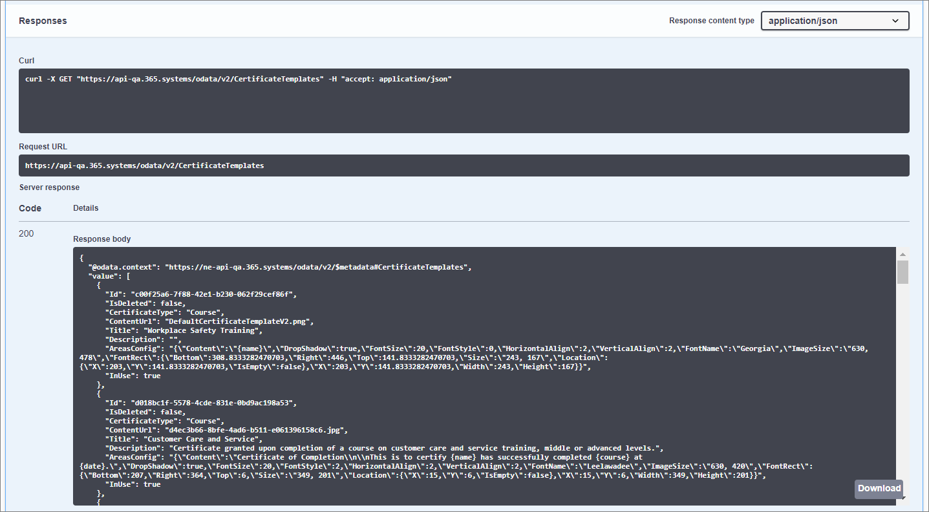Click the Details column header
The height and width of the screenshot is (512, 929).
(x=86, y=208)
